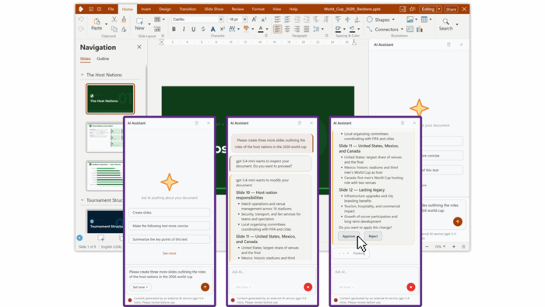Click the Clear Formatting icon
The width and height of the screenshot is (545, 307).
click(x=124, y=29)
